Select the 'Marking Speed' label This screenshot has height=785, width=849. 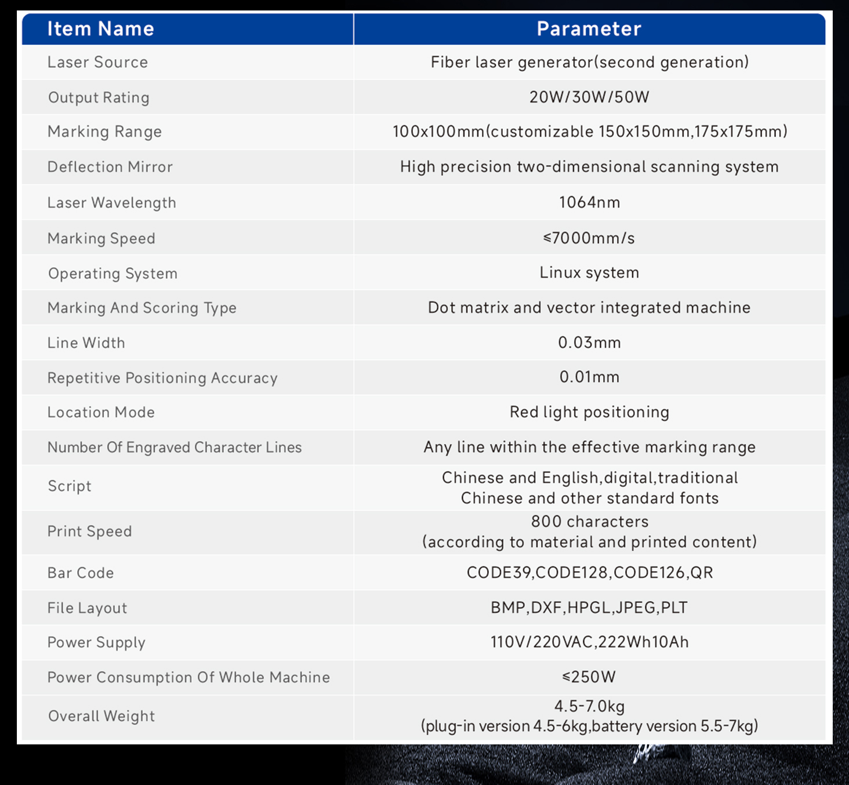pos(101,238)
